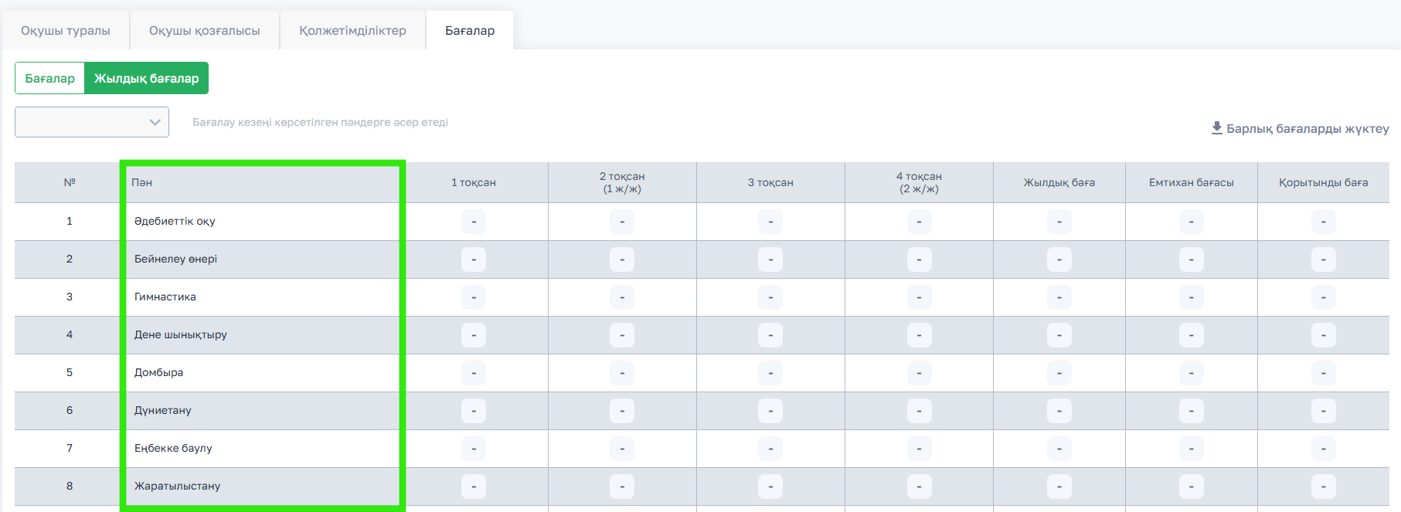Click Жылдық баға cell for Гимнастика
This screenshot has height=512, width=1401.
pyautogui.click(x=1059, y=297)
